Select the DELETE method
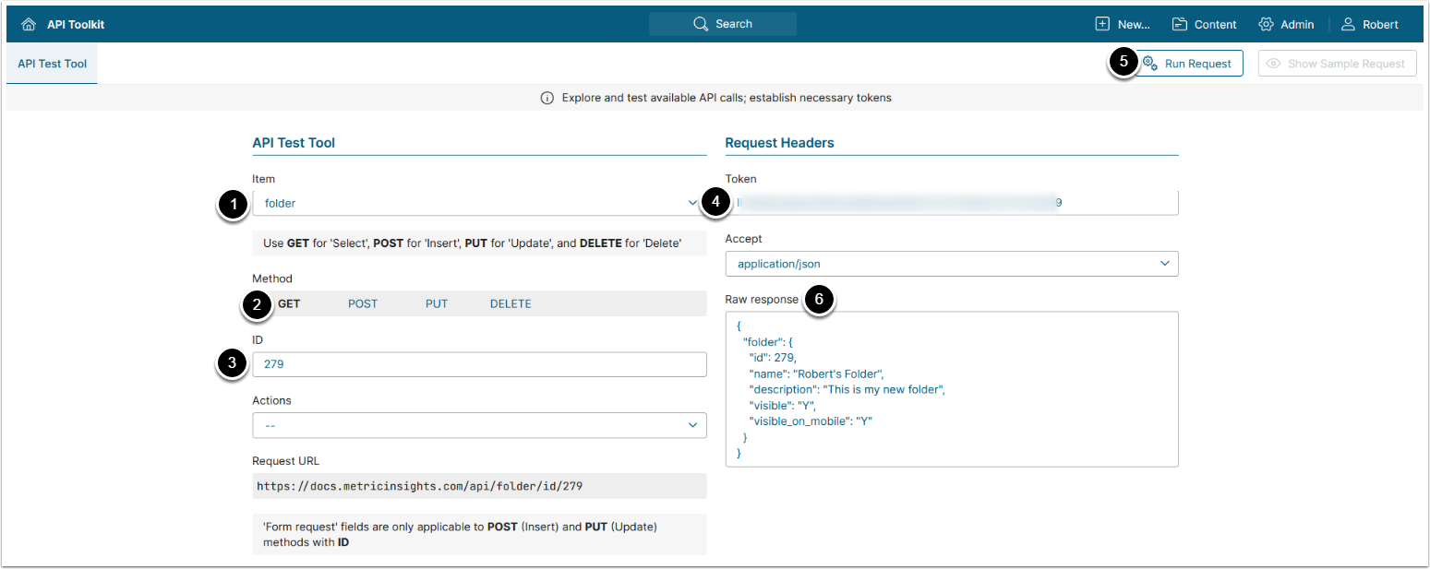The width and height of the screenshot is (1430, 569). (x=511, y=303)
